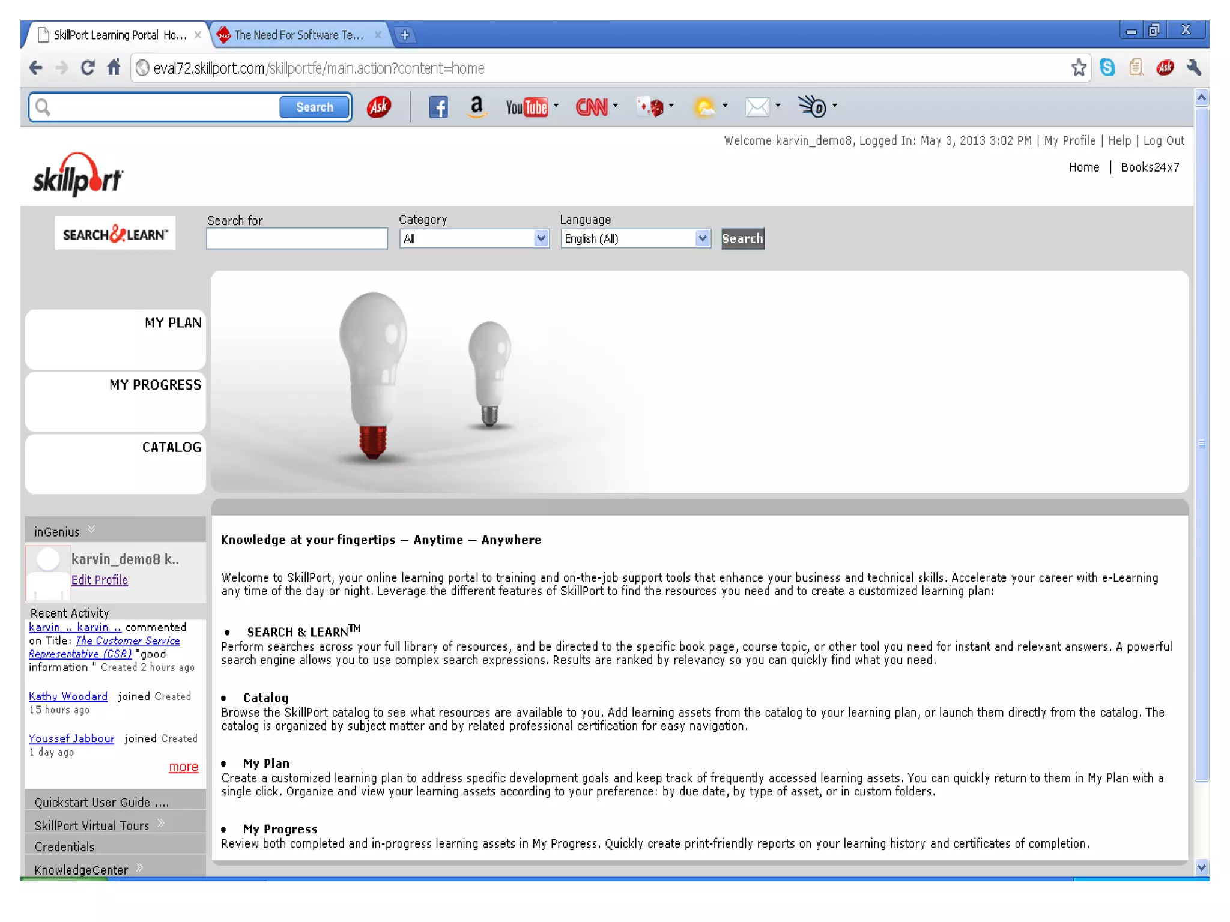Image resolution: width=1230 pixels, height=922 pixels.
Task: Click the Log Out link
Action: coord(1163,140)
